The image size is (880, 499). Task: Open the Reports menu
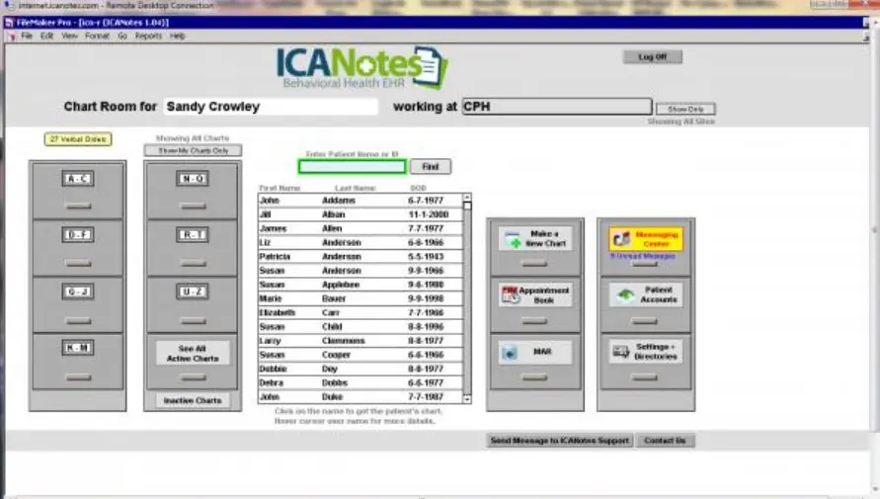pyautogui.click(x=148, y=36)
